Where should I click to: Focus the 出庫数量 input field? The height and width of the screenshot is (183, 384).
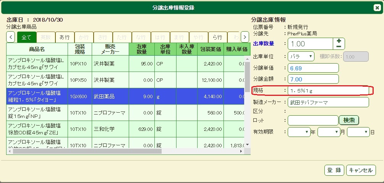[x=310, y=44]
